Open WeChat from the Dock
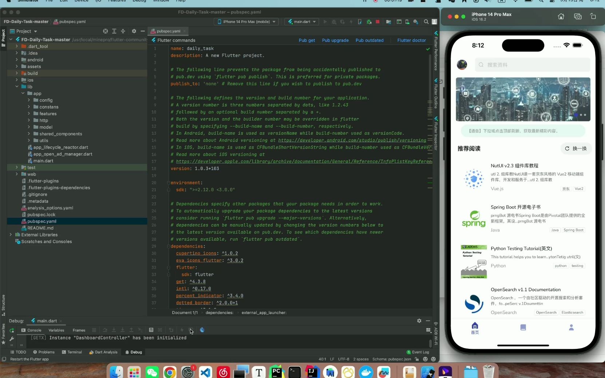605x378 pixels. [152, 372]
